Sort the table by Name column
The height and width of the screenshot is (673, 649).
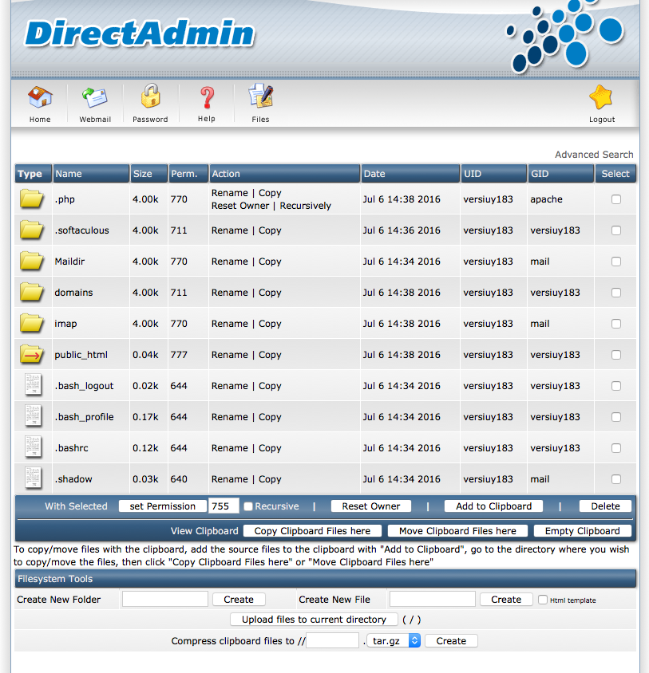69,174
